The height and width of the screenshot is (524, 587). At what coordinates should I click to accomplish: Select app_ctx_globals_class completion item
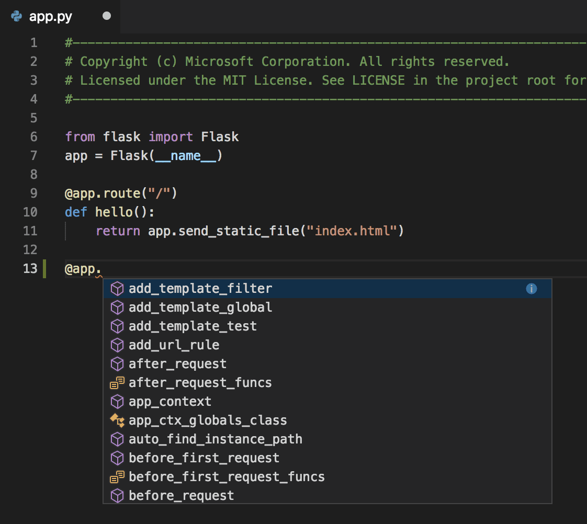click(x=327, y=420)
